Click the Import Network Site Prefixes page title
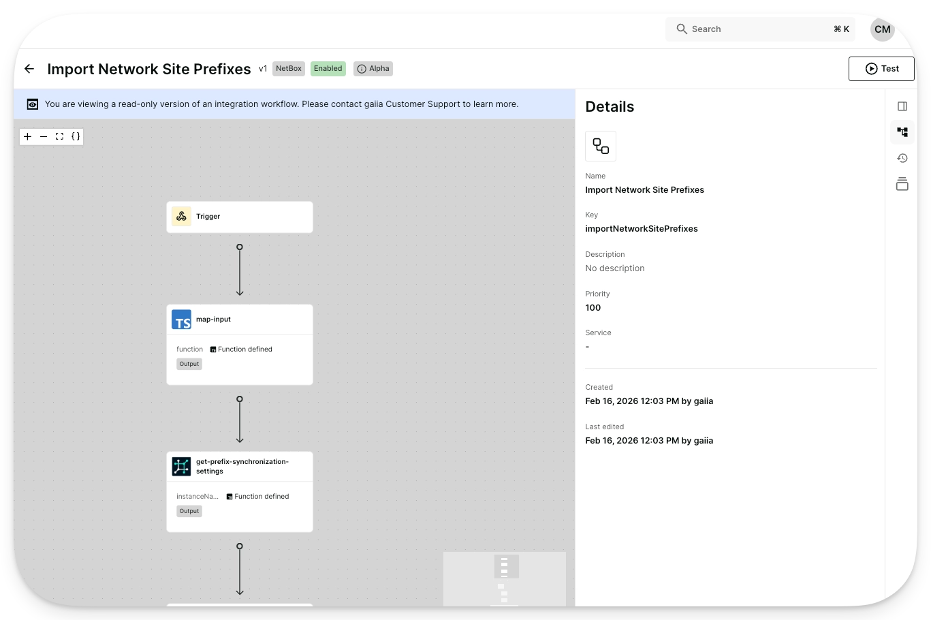 (149, 69)
